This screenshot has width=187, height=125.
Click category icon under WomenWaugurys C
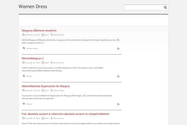(51, 62)
